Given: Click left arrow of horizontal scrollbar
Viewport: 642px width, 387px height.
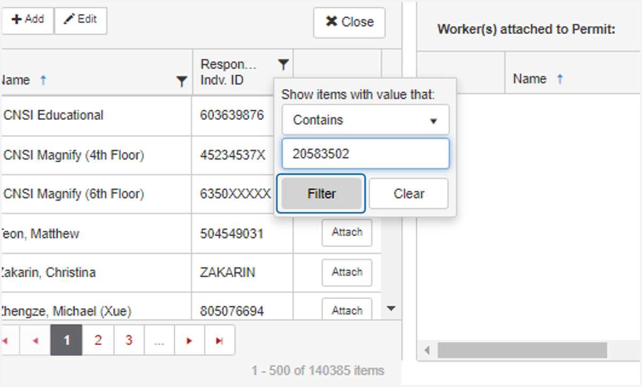Looking at the screenshot, I should click(427, 351).
